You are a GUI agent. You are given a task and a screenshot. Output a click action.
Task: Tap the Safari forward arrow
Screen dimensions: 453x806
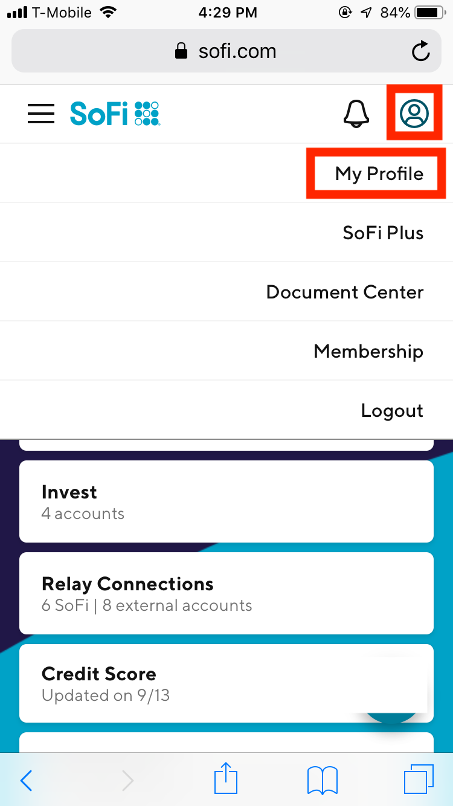click(x=127, y=781)
